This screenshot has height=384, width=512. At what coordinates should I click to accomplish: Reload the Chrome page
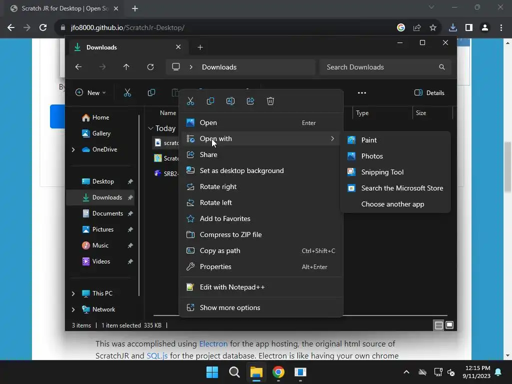click(43, 28)
